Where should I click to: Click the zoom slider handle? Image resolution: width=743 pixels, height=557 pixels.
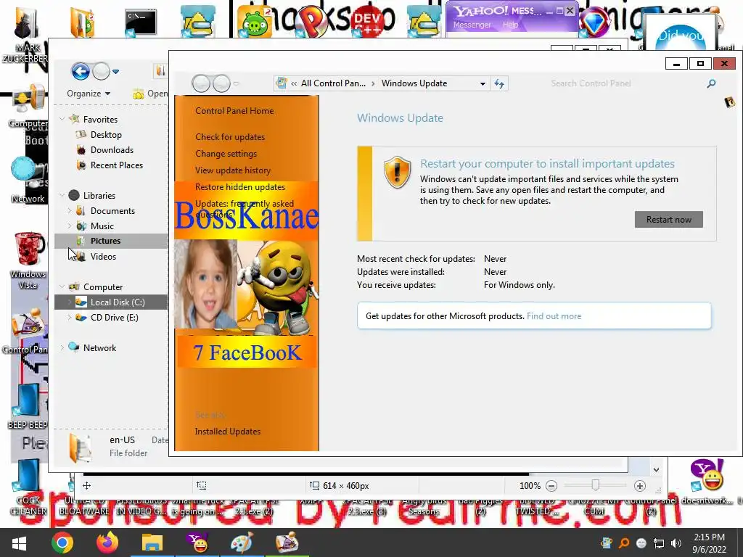coord(596,485)
